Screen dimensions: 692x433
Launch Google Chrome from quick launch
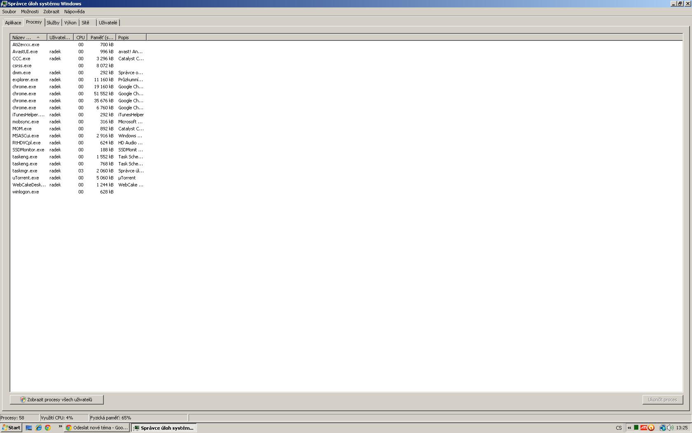tap(48, 428)
